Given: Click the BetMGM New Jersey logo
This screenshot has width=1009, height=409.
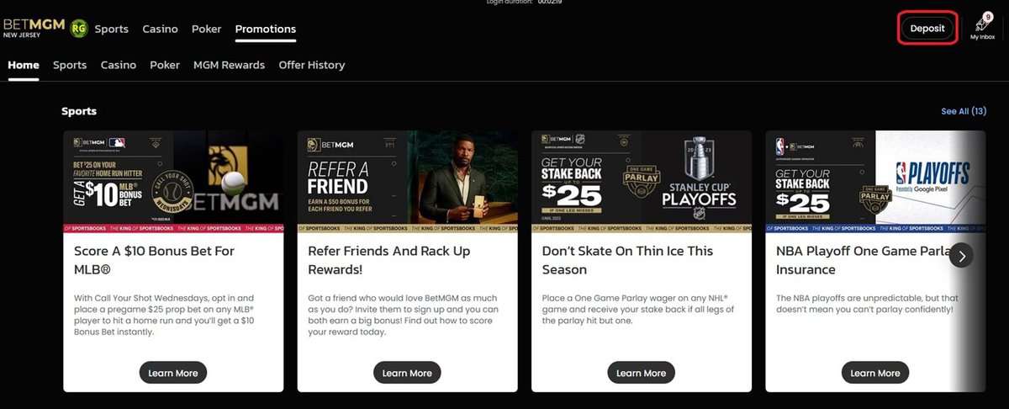Looking at the screenshot, I should pos(34,29).
